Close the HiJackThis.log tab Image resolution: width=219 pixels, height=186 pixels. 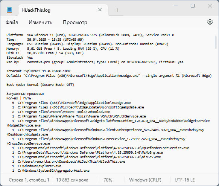tap(100, 10)
